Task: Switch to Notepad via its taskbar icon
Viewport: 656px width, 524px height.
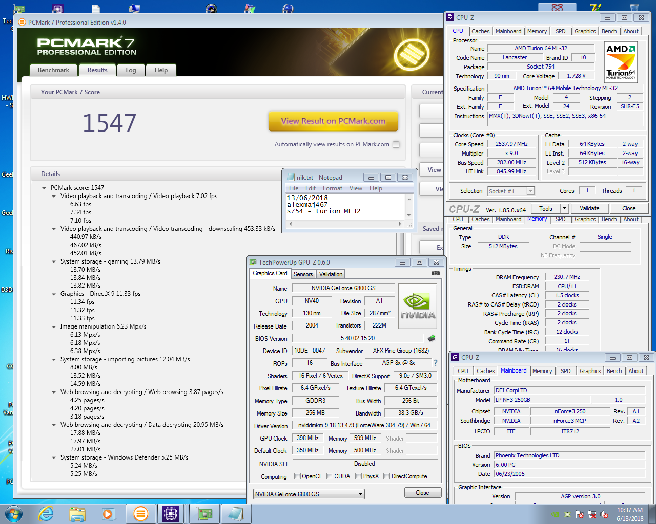Action: [x=236, y=514]
